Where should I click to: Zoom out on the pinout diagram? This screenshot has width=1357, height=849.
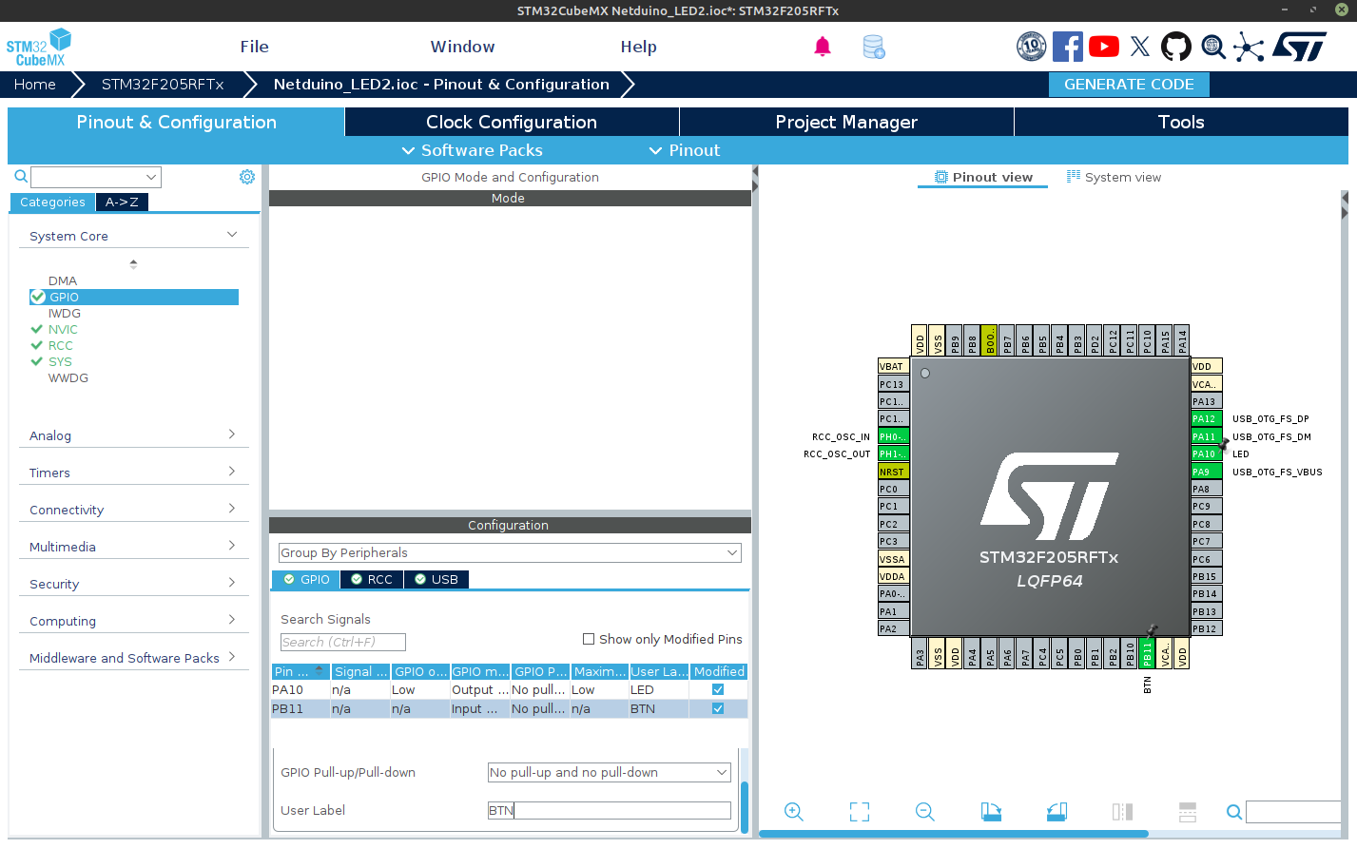click(923, 812)
